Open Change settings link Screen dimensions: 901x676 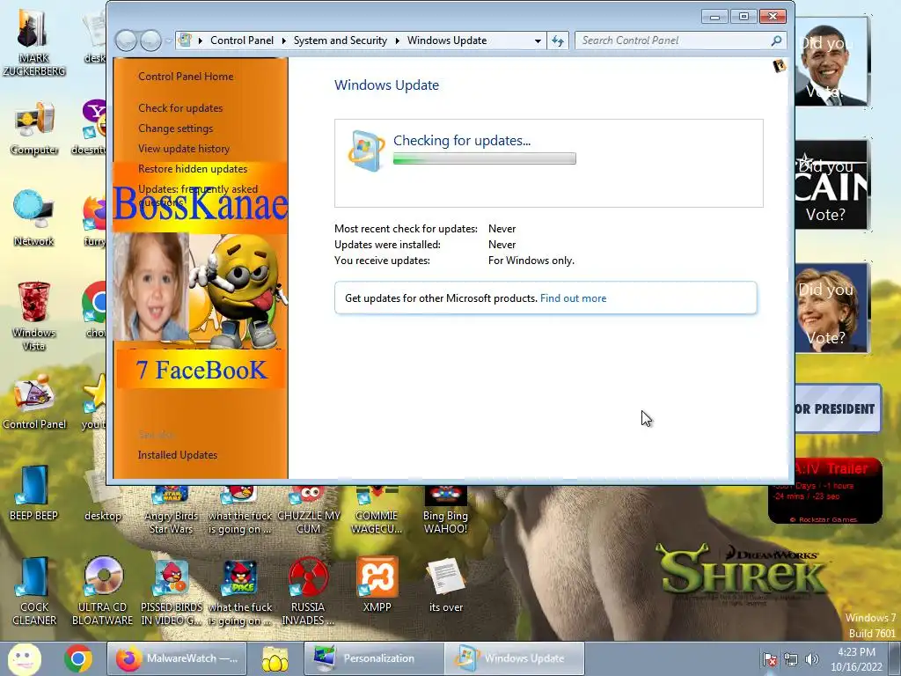click(175, 129)
